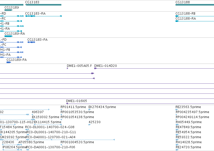Viewport: 214px width, 151px height.
Task: Select EST RE59322.5prime label
Action: [x=188, y=137]
